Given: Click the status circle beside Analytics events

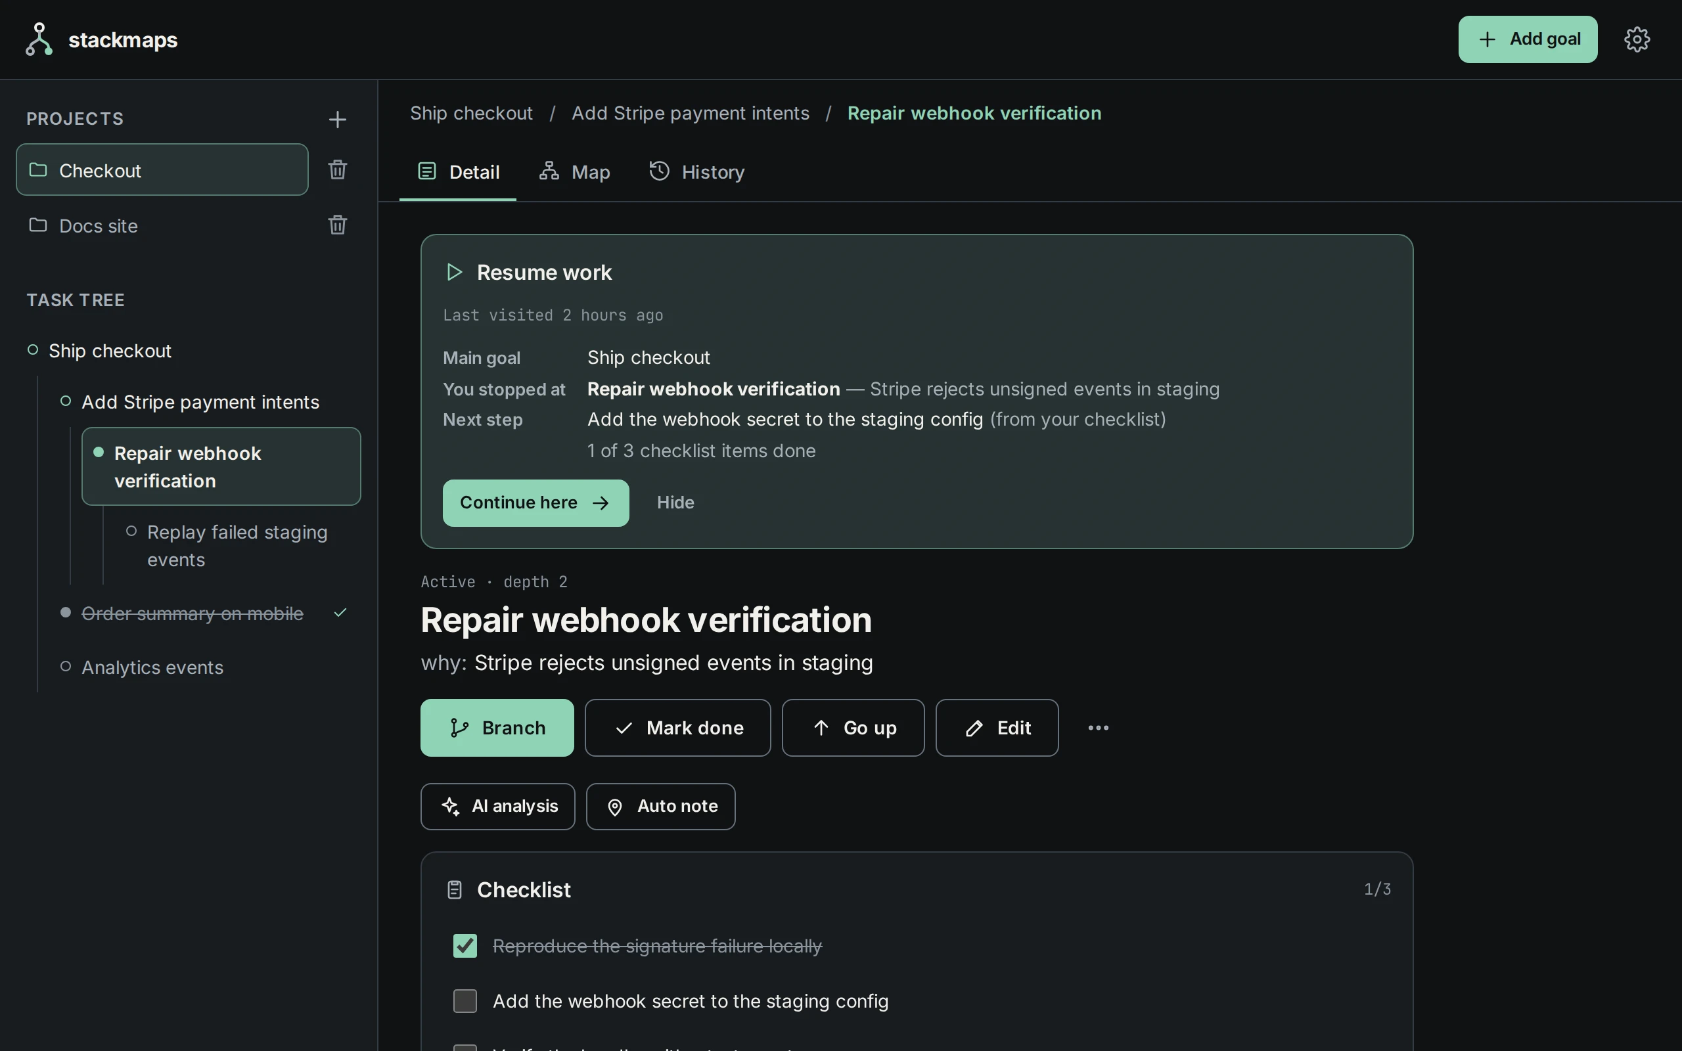Looking at the screenshot, I should (x=65, y=666).
